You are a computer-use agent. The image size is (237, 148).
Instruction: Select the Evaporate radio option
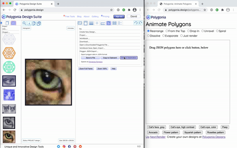pyautogui.click(x=164, y=36)
